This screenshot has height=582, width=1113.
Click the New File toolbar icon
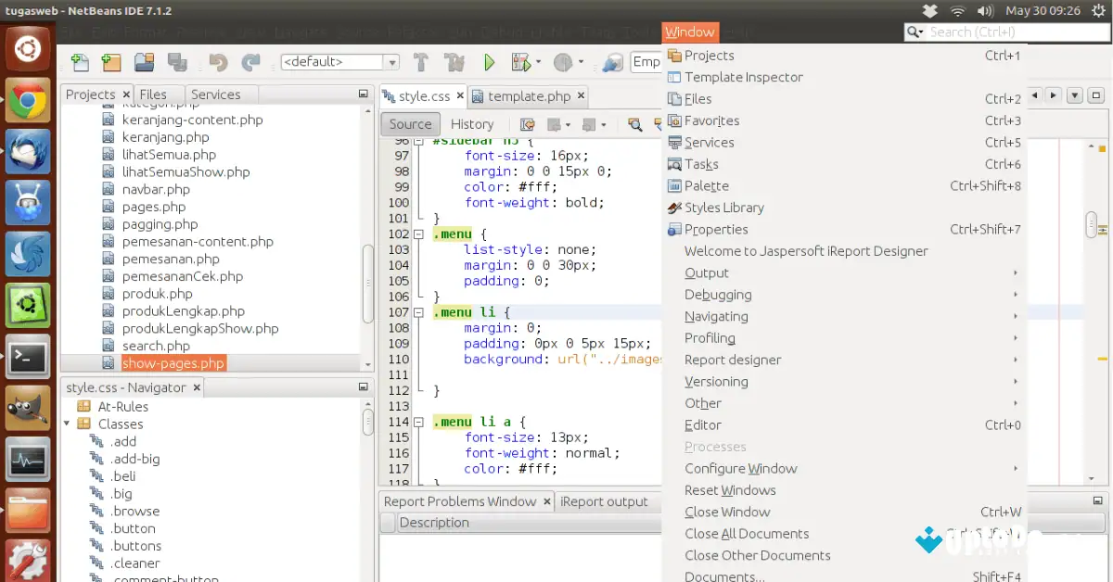click(80, 62)
